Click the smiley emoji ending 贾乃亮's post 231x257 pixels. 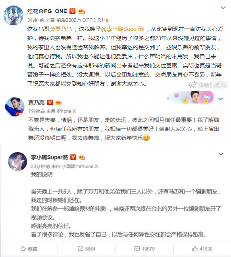click(146, 138)
